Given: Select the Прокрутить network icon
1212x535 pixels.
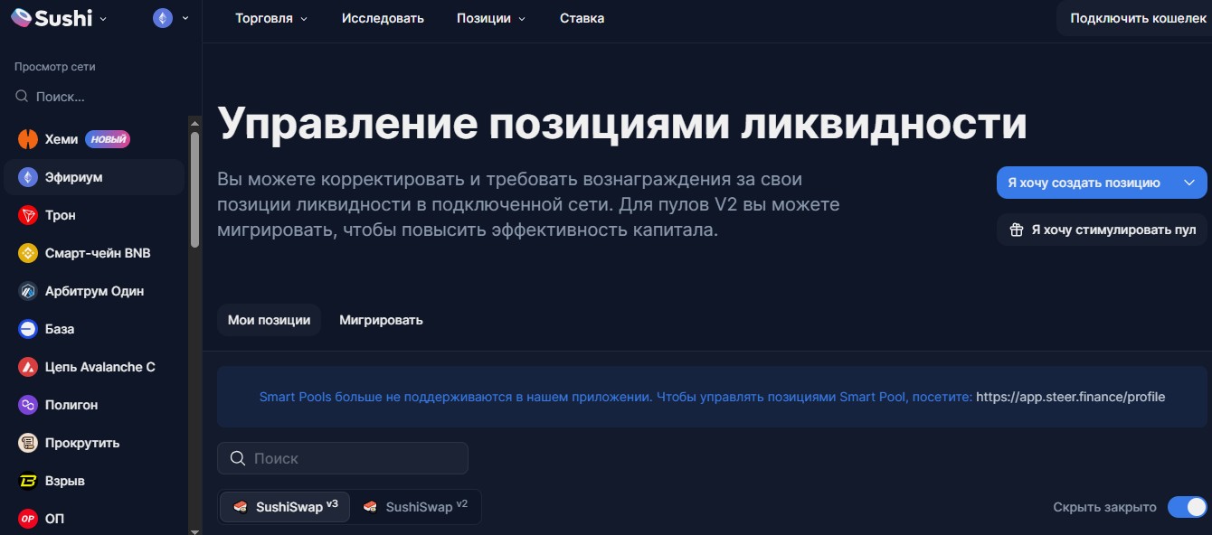Looking at the screenshot, I should tap(28, 443).
